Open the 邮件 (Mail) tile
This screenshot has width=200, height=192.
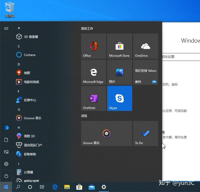click(x=146, y=72)
